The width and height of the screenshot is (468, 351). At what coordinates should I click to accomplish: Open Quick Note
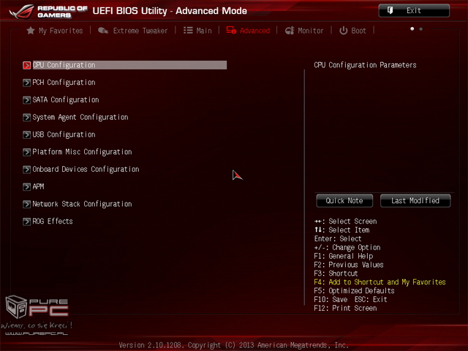344,200
